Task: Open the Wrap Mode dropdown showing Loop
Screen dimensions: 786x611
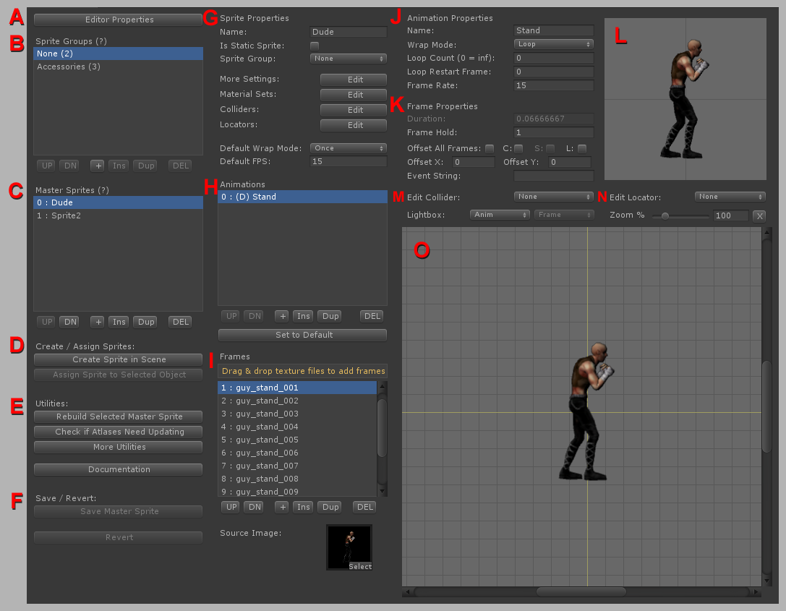Action: 553,43
